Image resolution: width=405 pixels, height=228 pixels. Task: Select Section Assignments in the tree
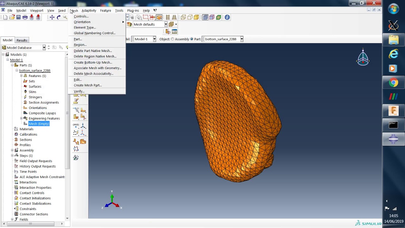44,103
